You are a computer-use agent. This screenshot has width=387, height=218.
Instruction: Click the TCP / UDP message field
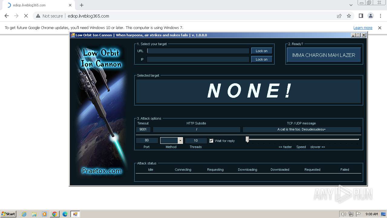pos(301,129)
